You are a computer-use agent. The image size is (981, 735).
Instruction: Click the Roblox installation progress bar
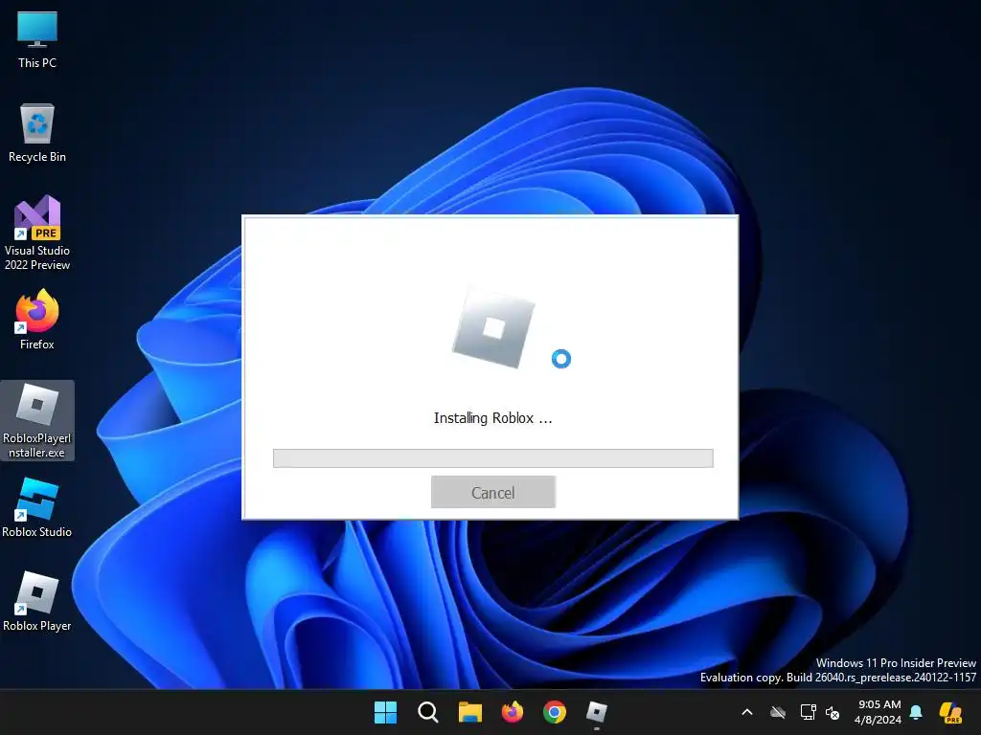[x=493, y=458]
